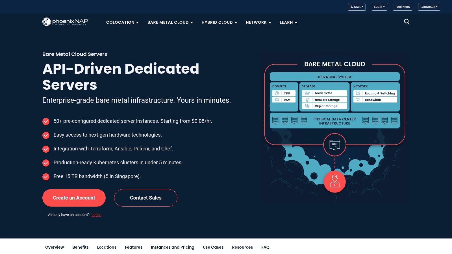Click the Object Storage icon

(307, 106)
